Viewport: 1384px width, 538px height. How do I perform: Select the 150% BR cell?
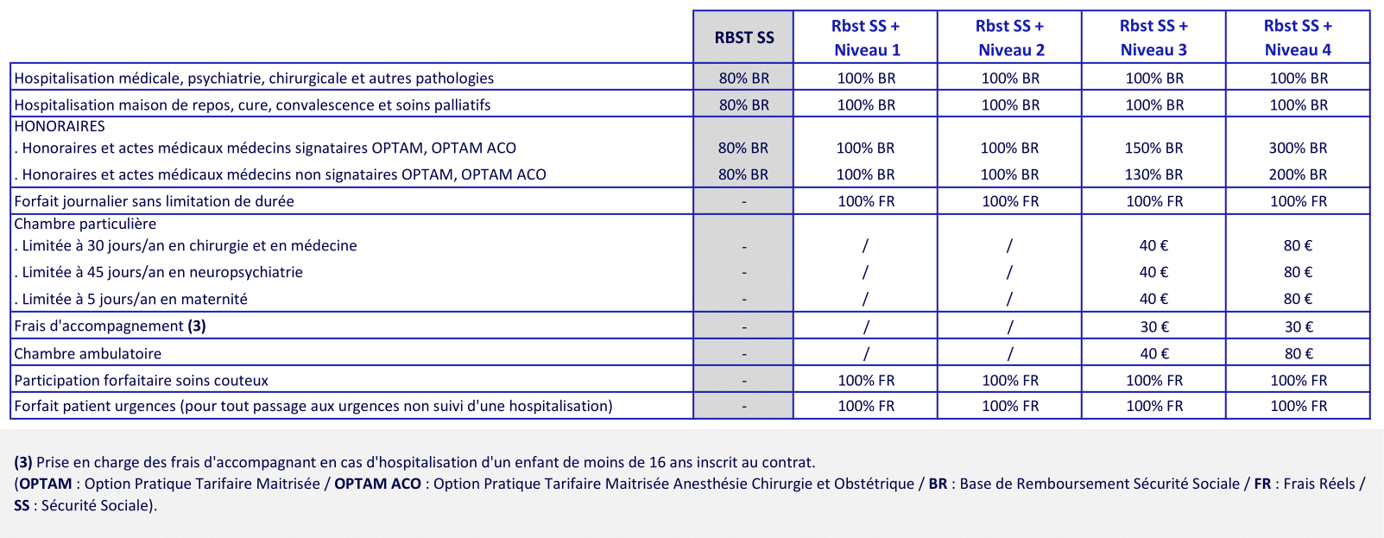[x=1153, y=148]
